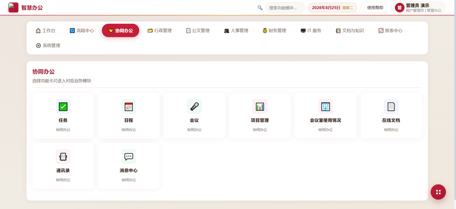This screenshot has height=209, width=456.
Task: Click the 星期二 weekday label
Action: (348, 8)
